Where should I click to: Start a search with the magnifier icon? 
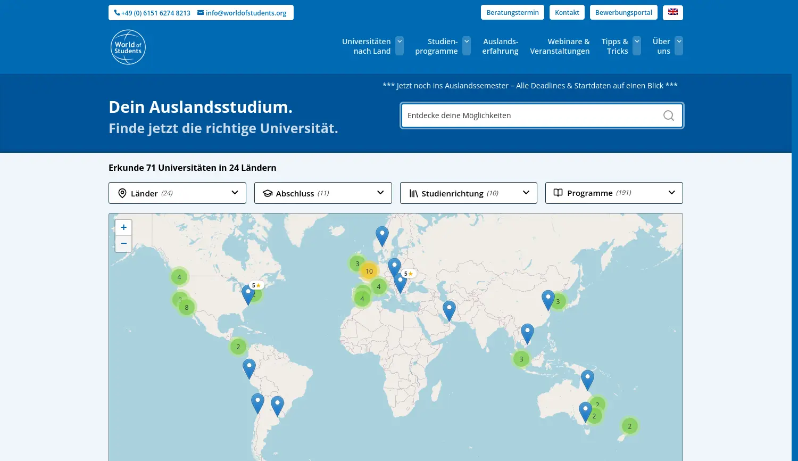668,116
